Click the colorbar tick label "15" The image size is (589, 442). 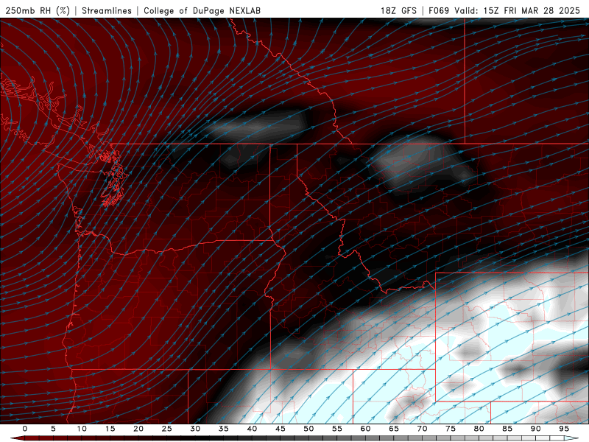110,429
